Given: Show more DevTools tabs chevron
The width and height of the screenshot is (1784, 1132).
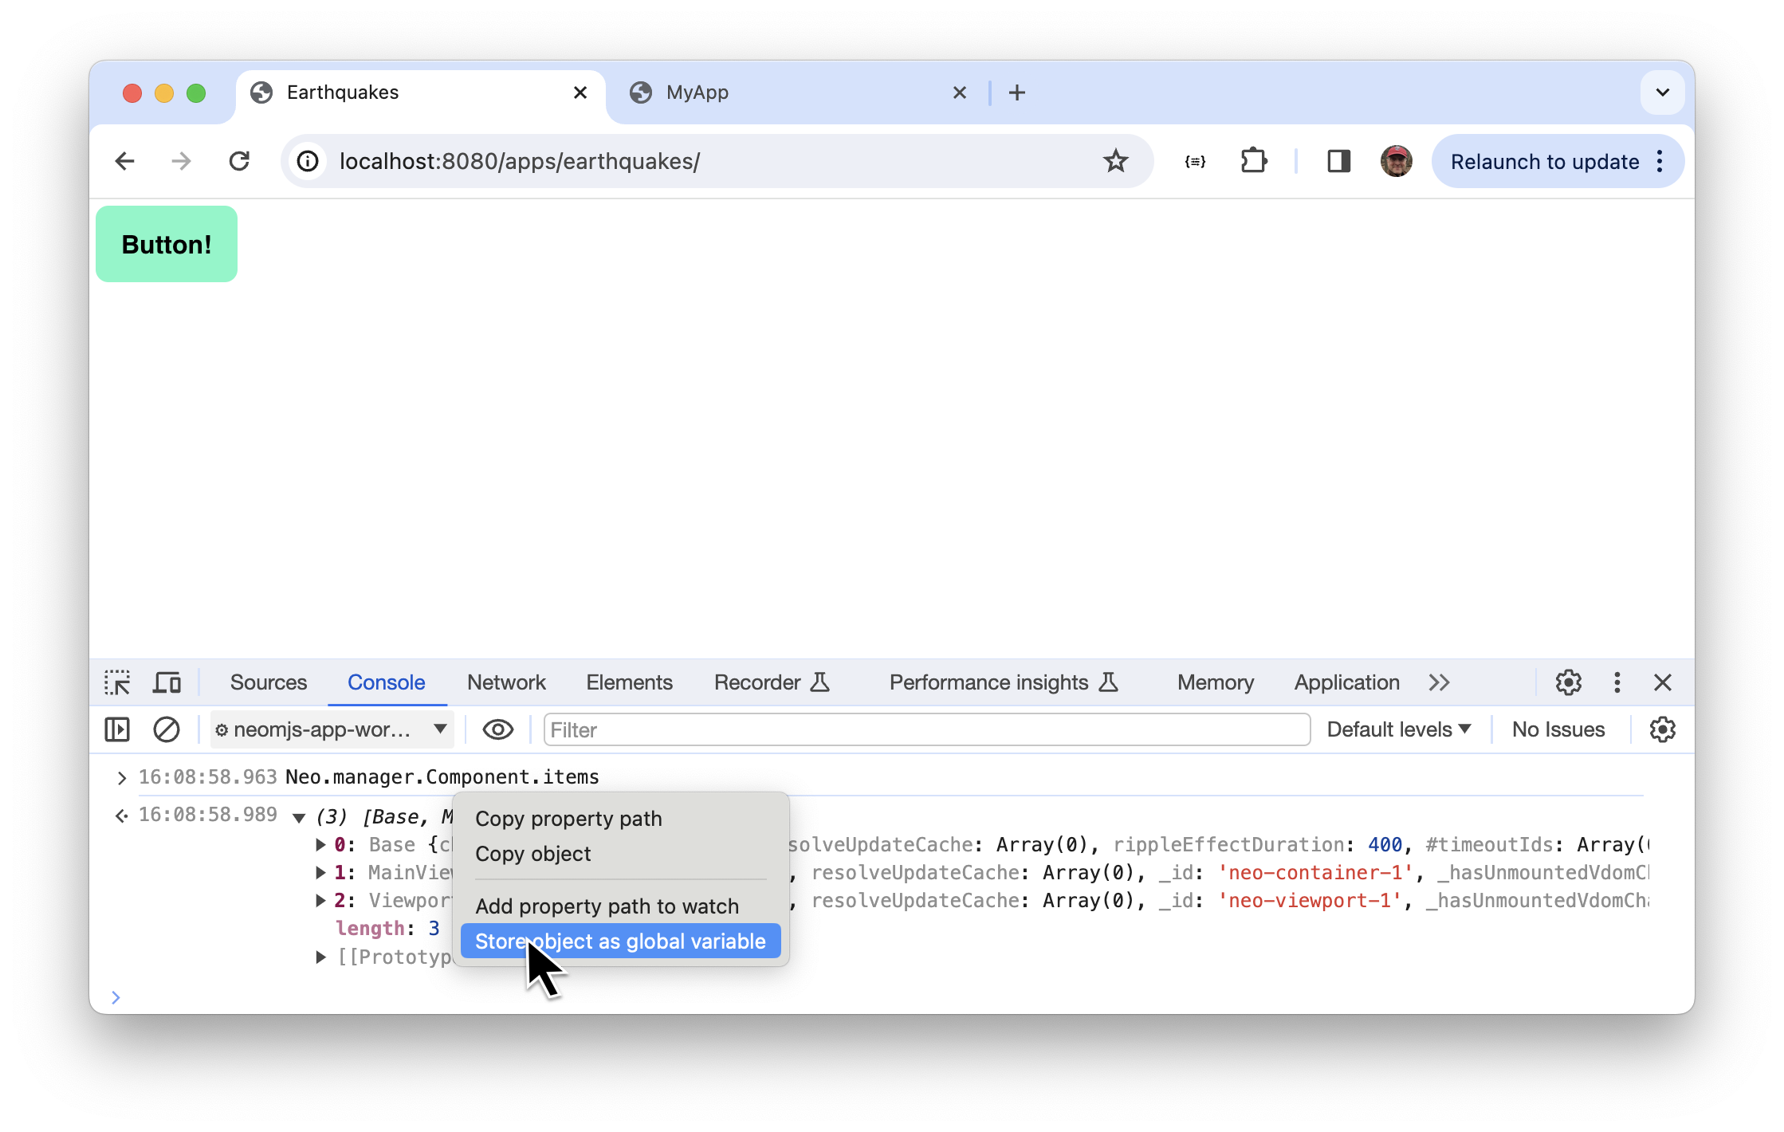Looking at the screenshot, I should coord(1439,682).
